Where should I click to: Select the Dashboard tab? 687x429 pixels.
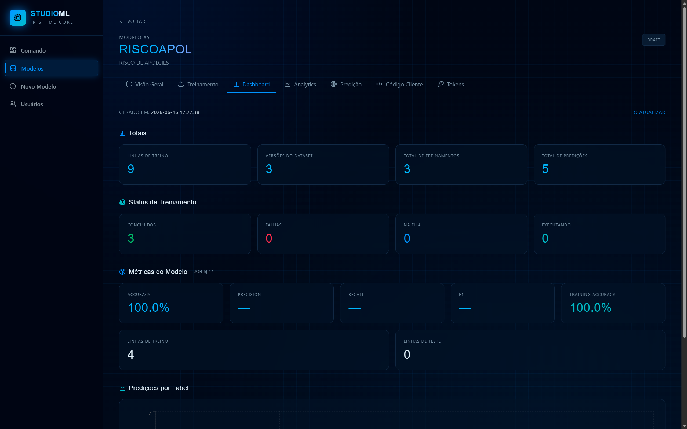(251, 84)
